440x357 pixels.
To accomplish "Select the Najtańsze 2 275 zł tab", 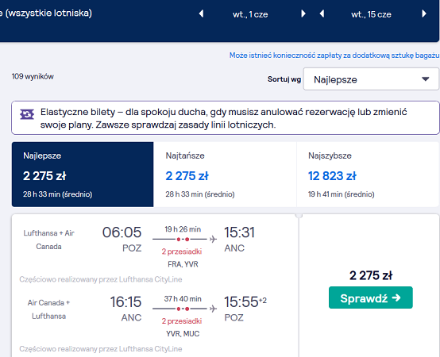I will [x=225, y=175].
